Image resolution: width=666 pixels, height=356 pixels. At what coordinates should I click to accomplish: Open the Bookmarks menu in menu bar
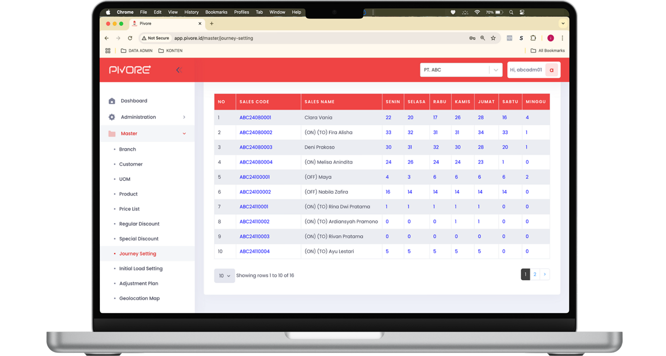click(x=216, y=12)
